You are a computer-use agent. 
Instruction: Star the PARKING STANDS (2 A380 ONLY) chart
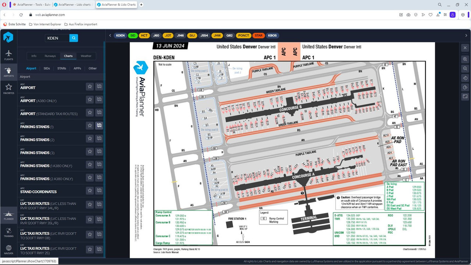pos(89,177)
